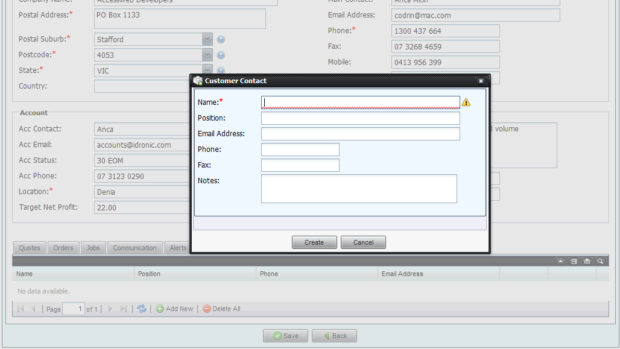Click help icon beside Postal Suburb

pos(221,40)
